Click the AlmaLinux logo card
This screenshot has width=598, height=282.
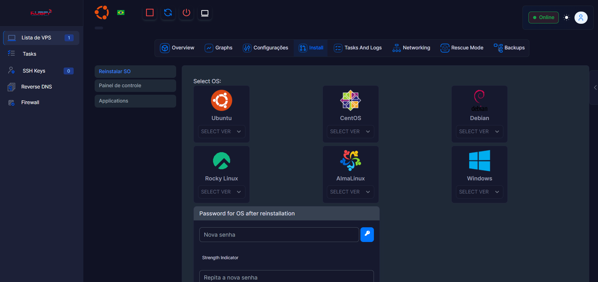click(x=350, y=161)
